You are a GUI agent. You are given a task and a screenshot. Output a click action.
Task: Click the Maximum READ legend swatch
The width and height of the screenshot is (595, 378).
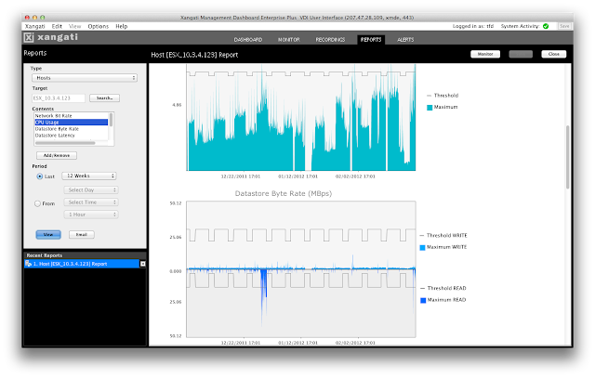[423, 300]
